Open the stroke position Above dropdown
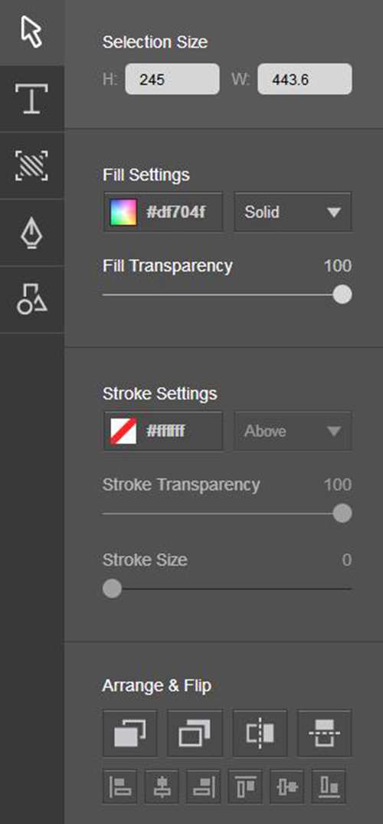Screen dimensions: 383x824 pyautogui.click(x=293, y=431)
